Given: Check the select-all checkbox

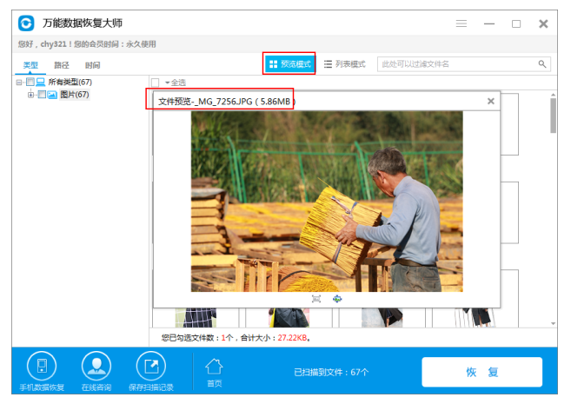Looking at the screenshot, I should (x=155, y=83).
